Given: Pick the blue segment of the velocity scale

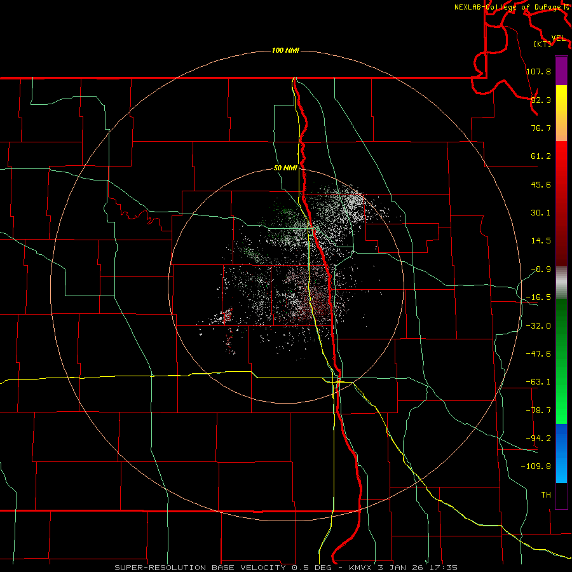Looking at the screenshot, I should click(x=561, y=453).
